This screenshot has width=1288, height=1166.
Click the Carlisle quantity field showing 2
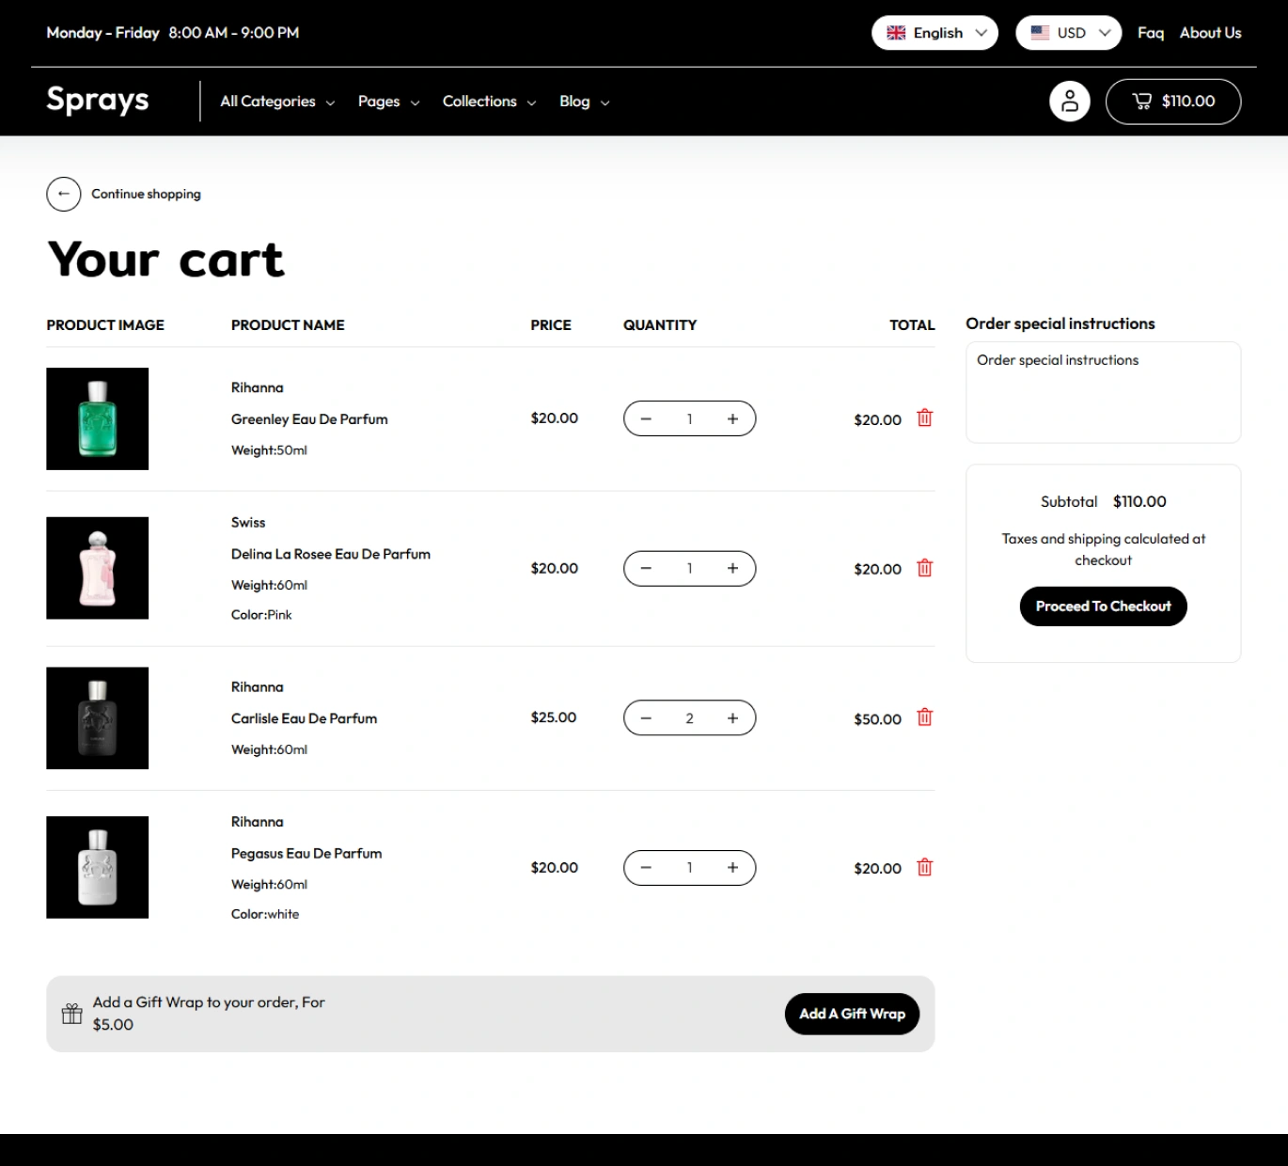tap(689, 718)
